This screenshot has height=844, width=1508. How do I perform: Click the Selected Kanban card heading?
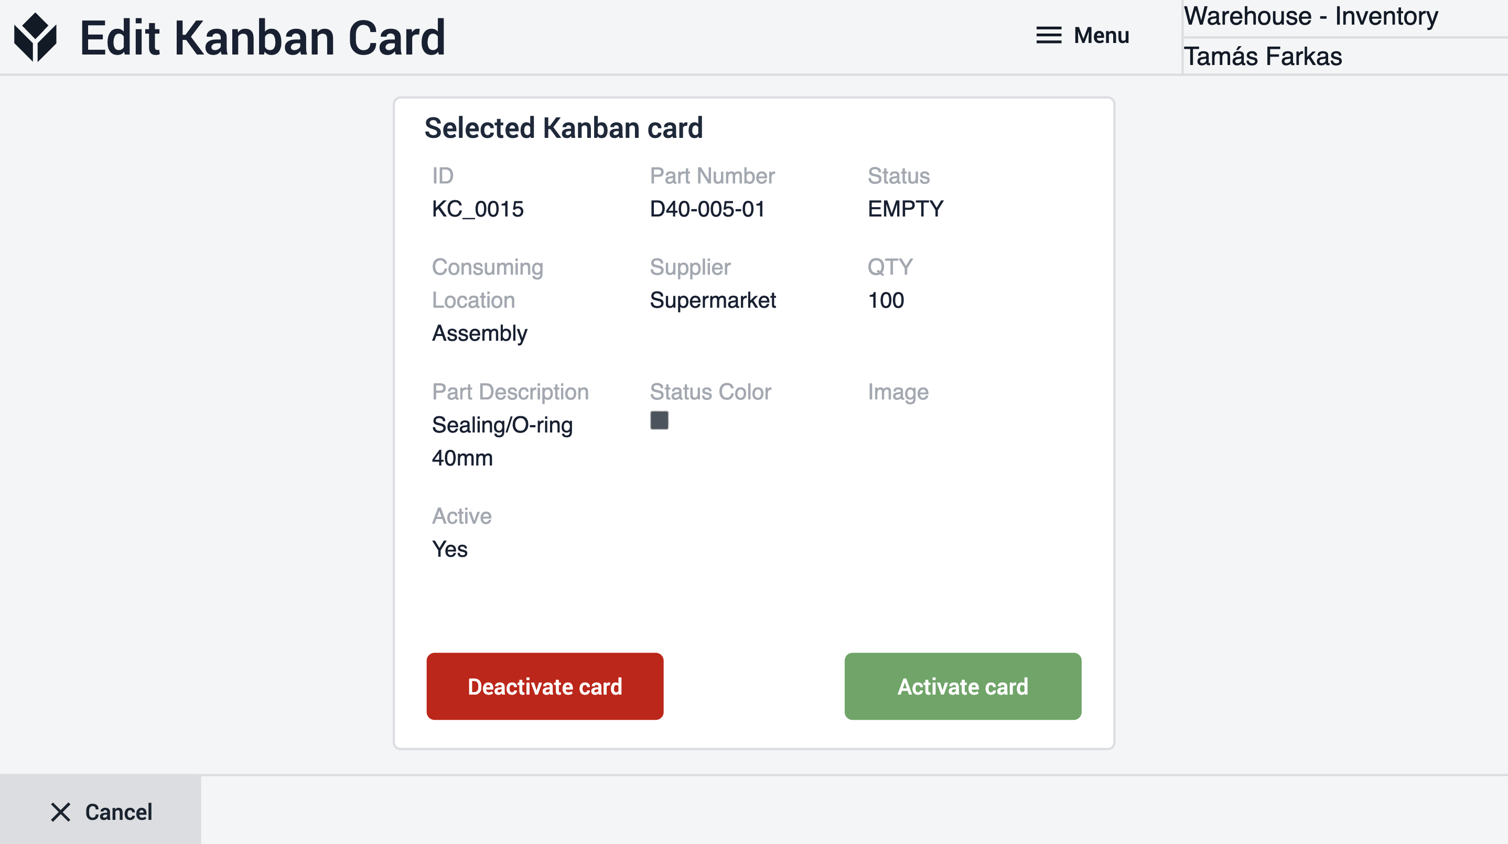click(563, 128)
